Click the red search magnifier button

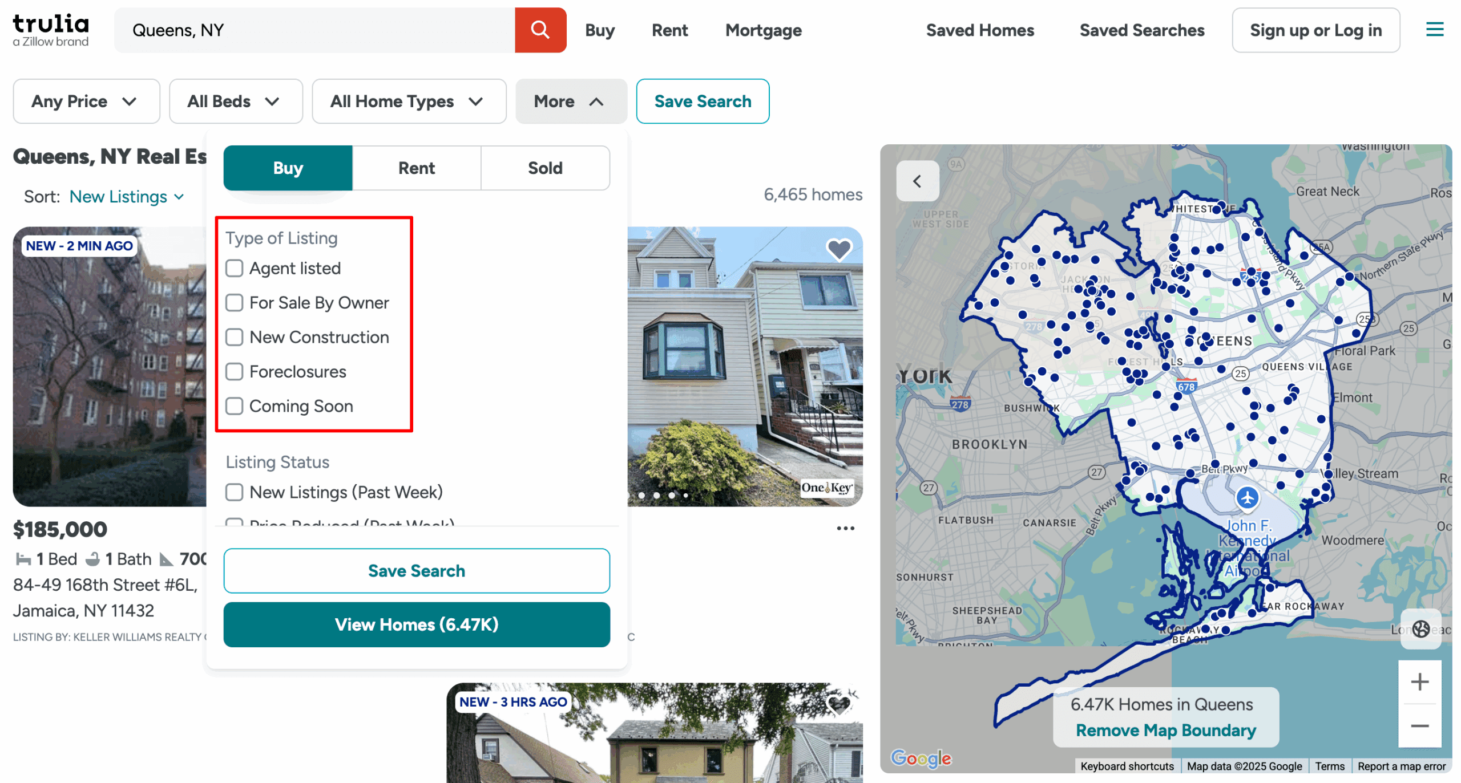coord(539,30)
